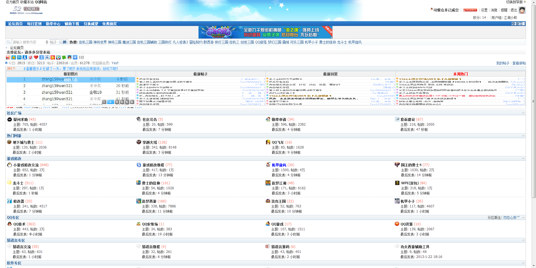Open the 快捷导航 quick navigation dropdown
The width and height of the screenshot is (536, 268).
[x=518, y=24]
